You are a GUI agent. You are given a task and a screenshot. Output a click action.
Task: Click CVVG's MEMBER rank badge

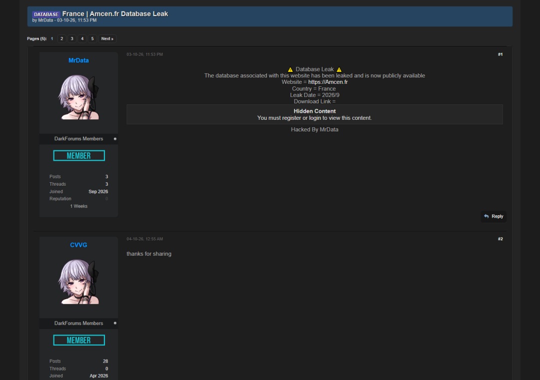79,340
